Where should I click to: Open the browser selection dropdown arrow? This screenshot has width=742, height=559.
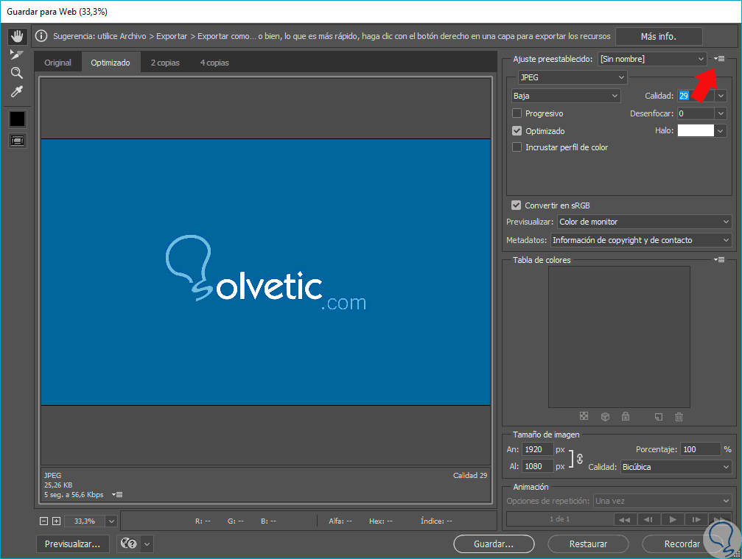click(147, 544)
